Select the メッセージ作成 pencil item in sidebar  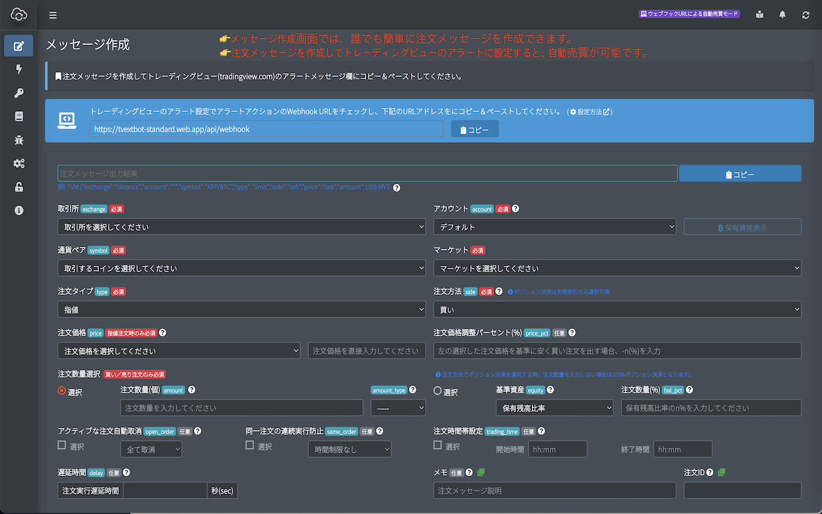tap(19, 46)
